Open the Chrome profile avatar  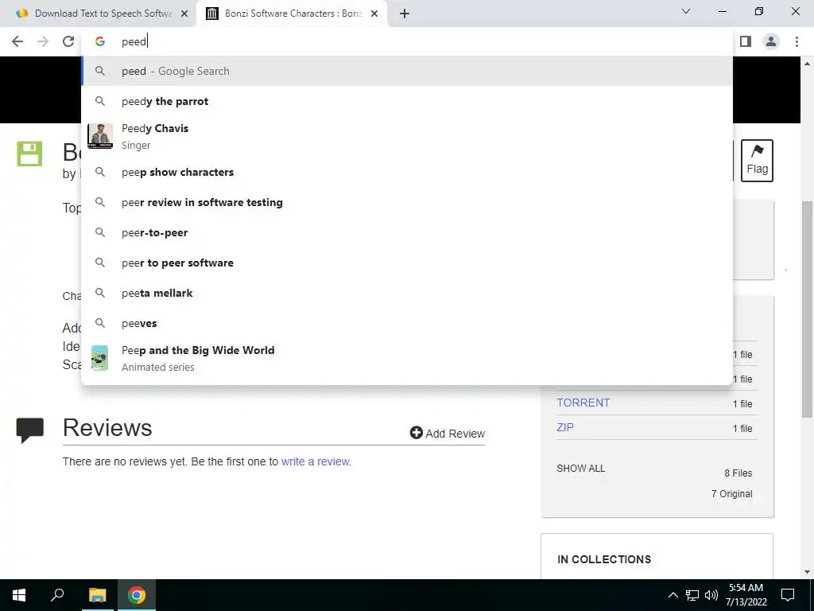[771, 41]
